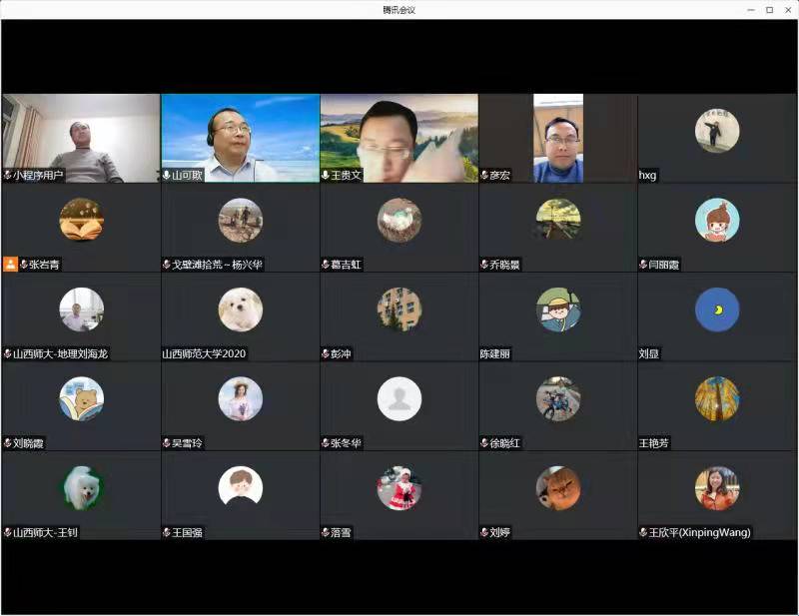Click the mic icon beside 王欣平(XinpingWang)
Viewport: 799px width, 616px height.
coord(643,532)
